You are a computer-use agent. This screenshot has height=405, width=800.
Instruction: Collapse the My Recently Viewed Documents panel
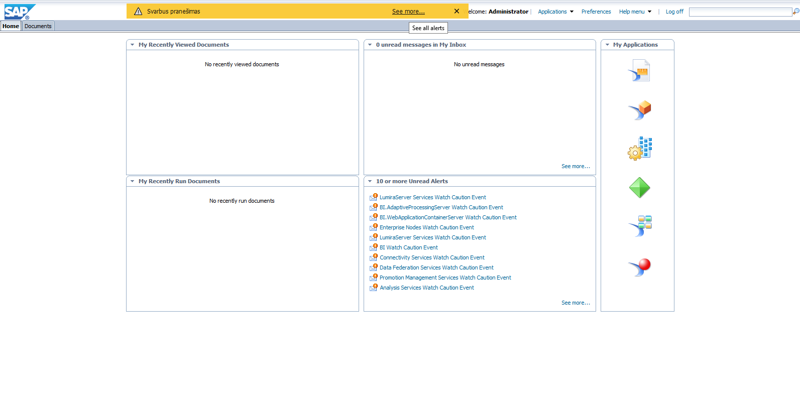point(133,45)
